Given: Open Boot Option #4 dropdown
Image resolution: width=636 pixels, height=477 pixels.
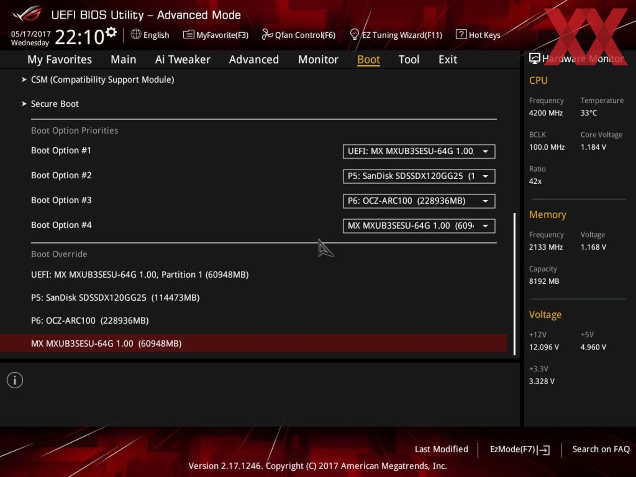Looking at the screenshot, I should 419,225.
